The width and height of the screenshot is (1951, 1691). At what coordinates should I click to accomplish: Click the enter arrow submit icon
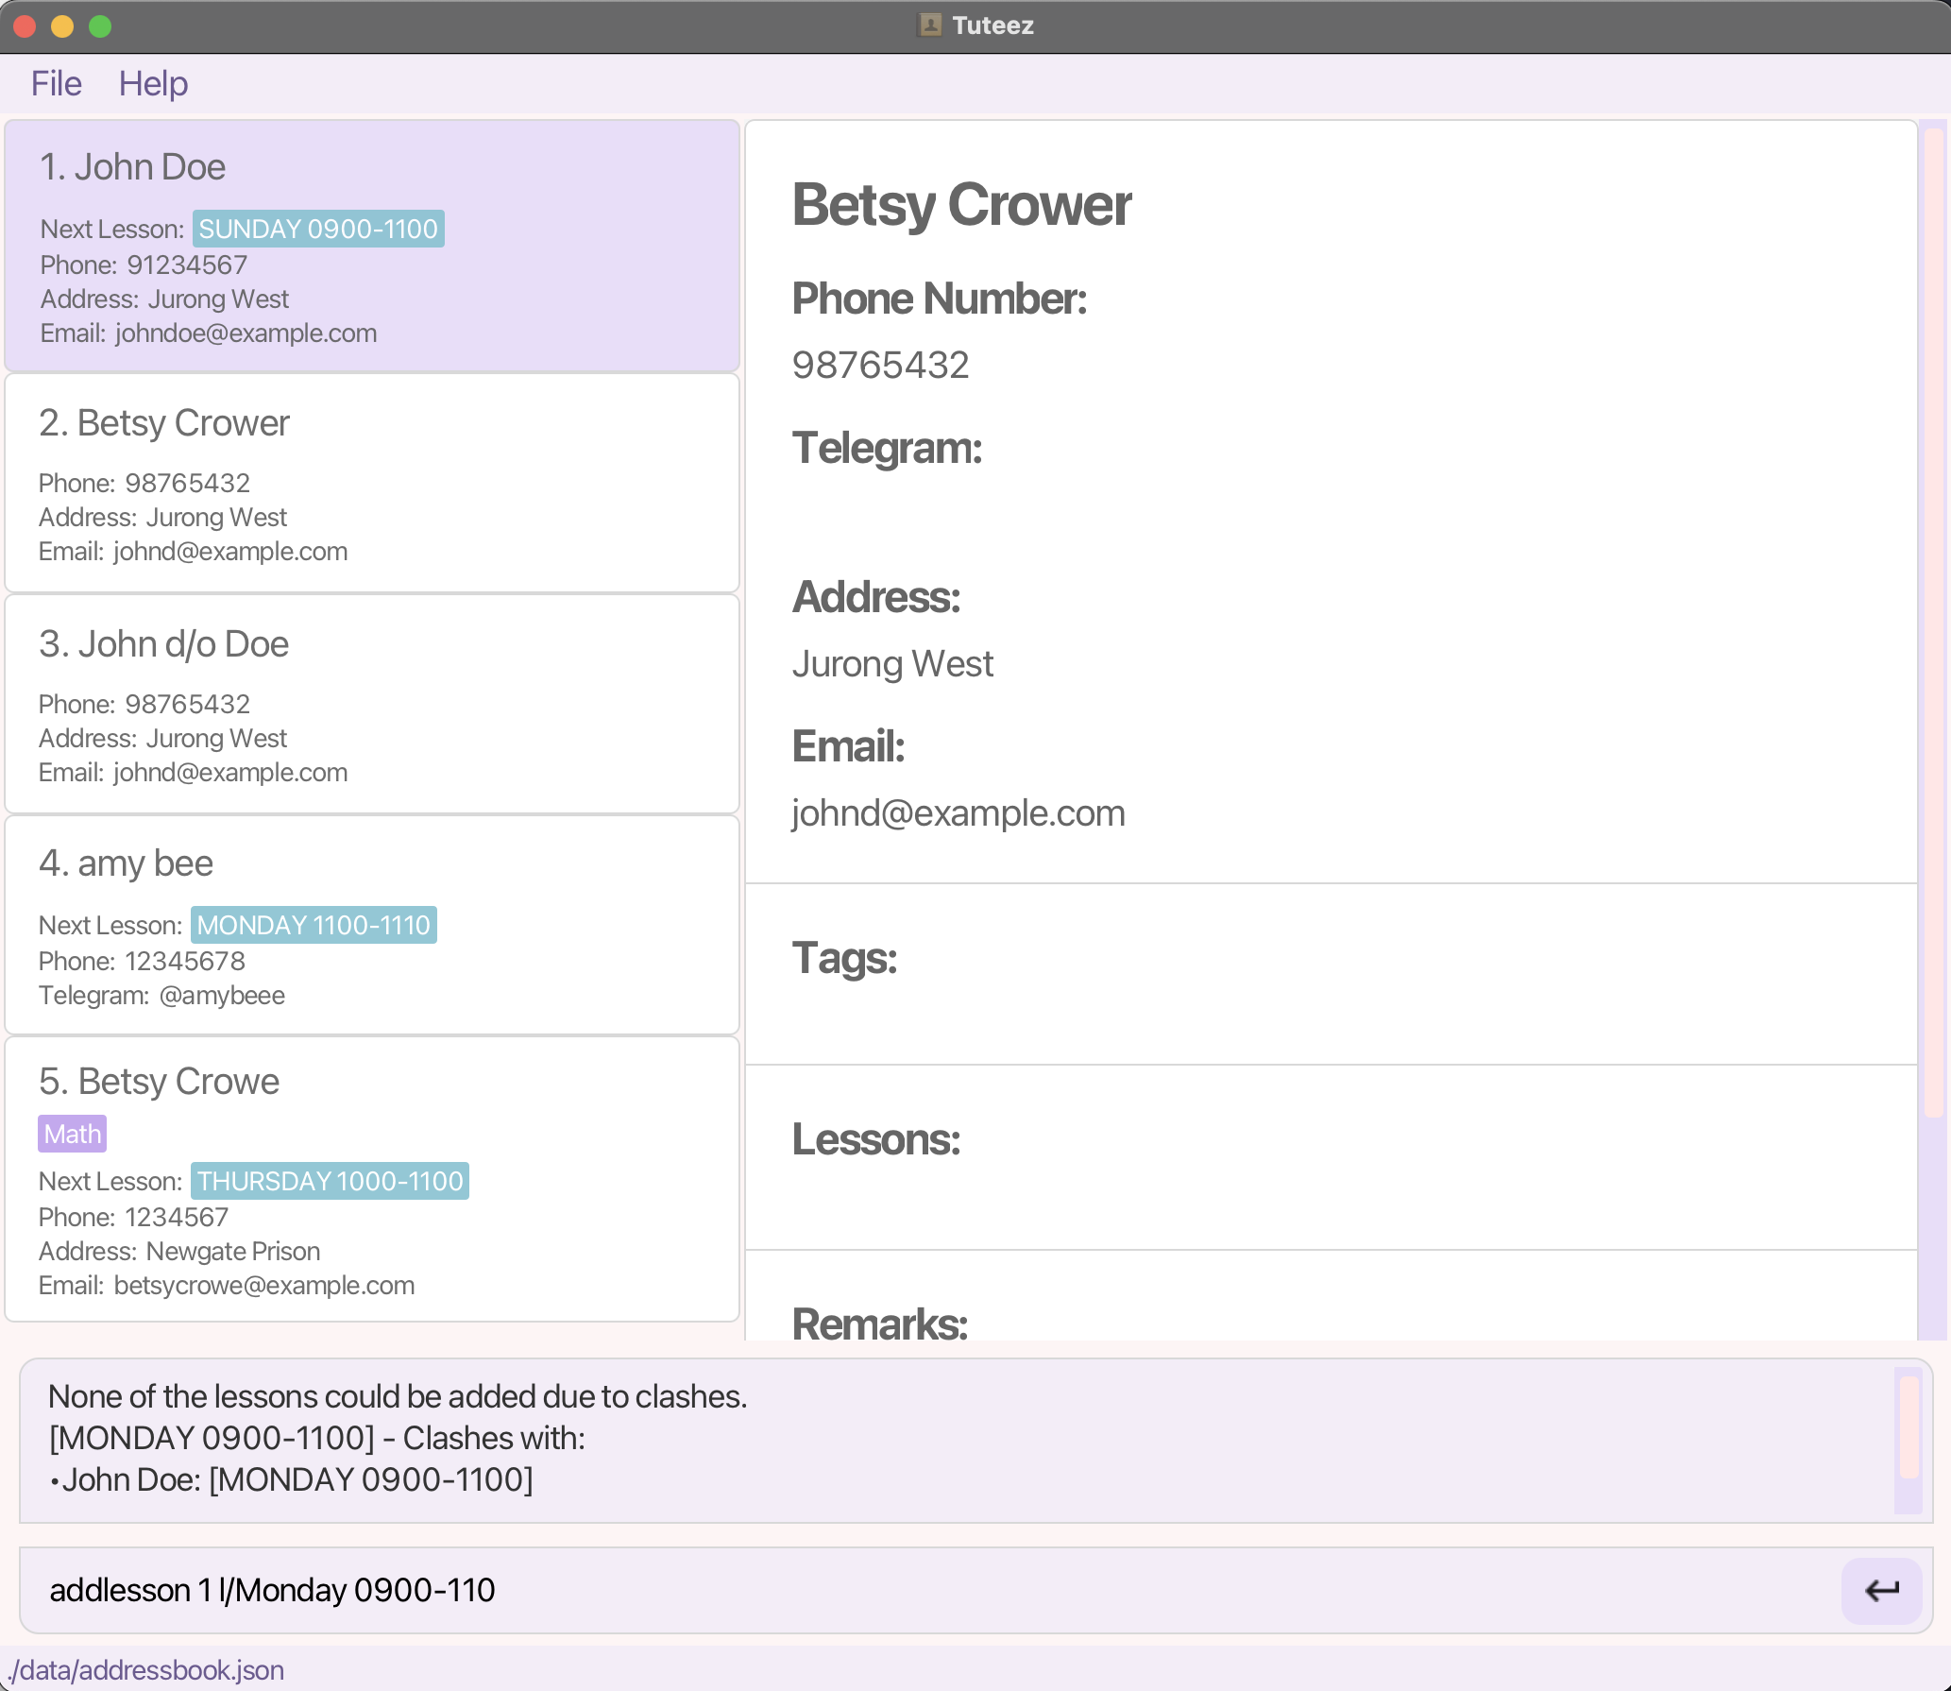coord(1881,1591)
